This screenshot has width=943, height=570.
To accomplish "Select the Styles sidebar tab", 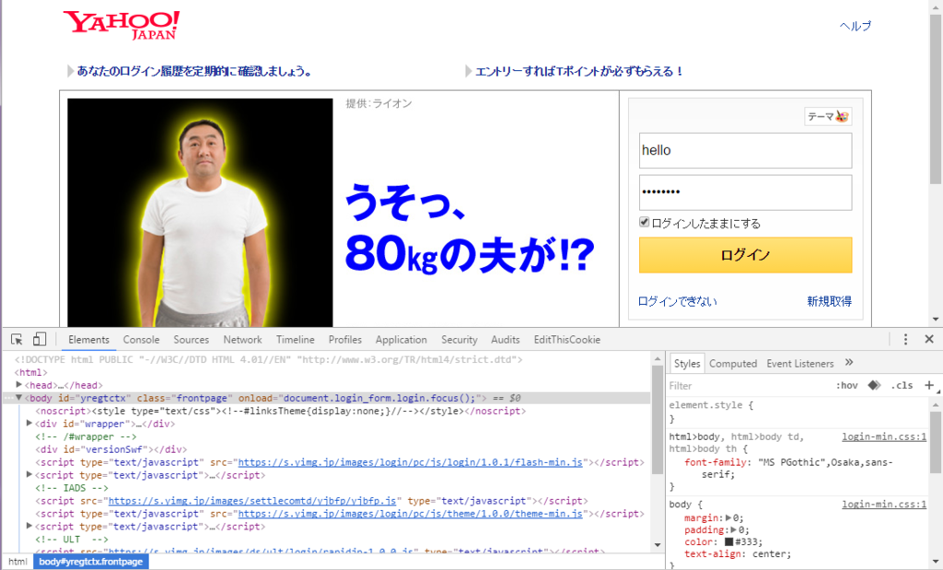I will 687,363.
